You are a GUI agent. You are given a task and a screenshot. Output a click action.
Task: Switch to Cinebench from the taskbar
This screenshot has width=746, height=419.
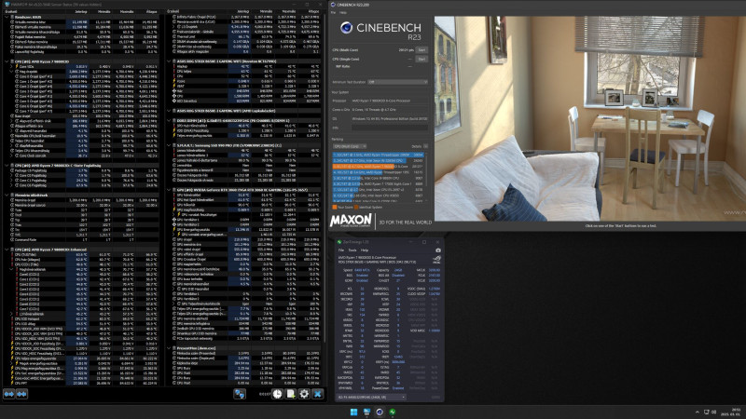pos(380,412)
